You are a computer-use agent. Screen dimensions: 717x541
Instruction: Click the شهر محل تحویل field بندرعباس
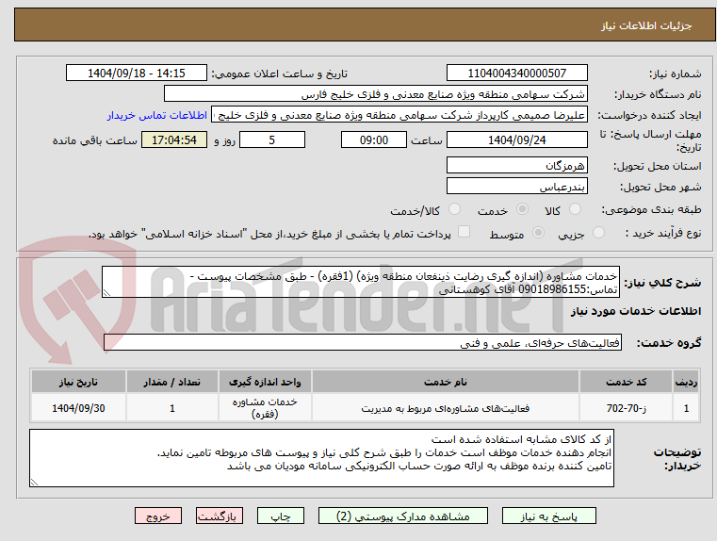pos(516,186)
